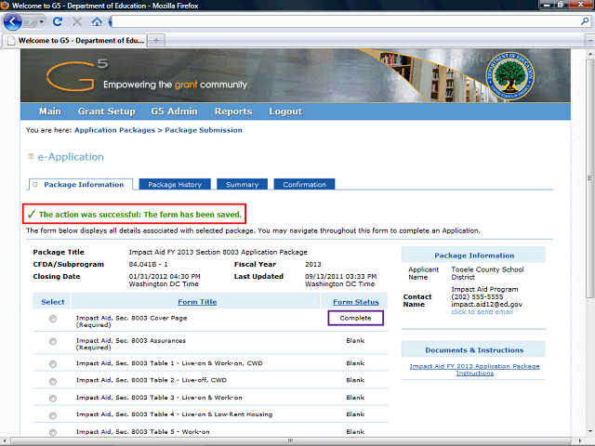595x446 pixels.
Task: Click the browser Forward arrow button
Action: [x=30, y=21]
